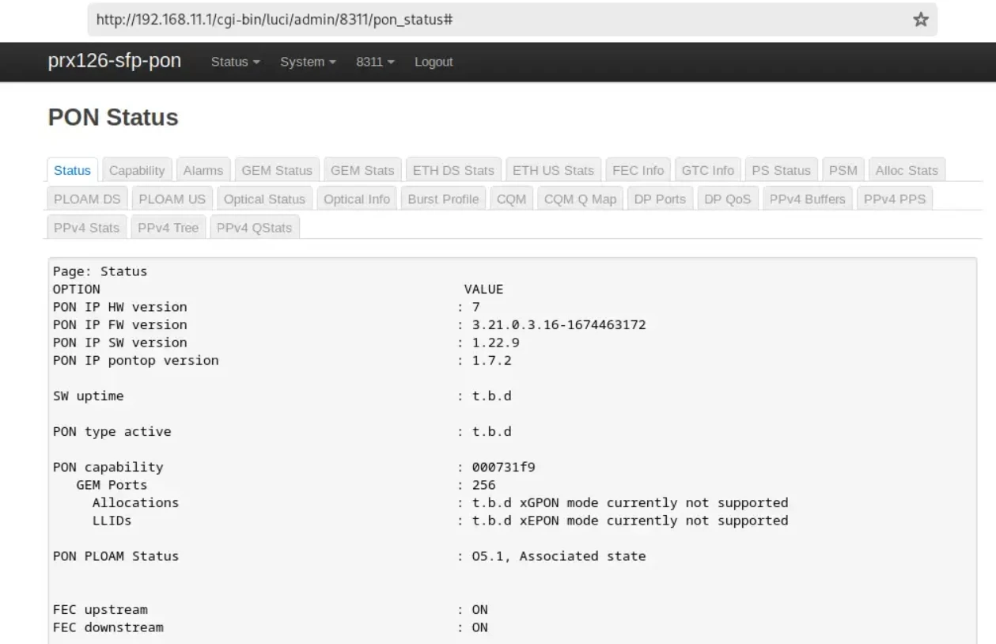Open the Optical Info tab
This screenshot has height=644, width=996.
(357, 199)
